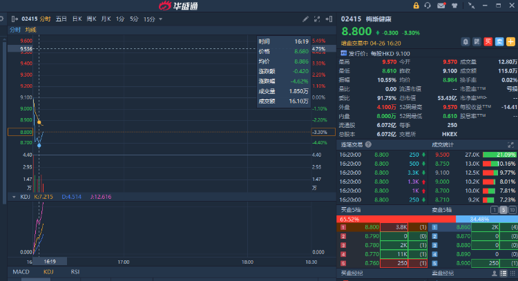Click the blue sell (卖) button
The height and width of the screenshot is (281, 518).
tap(499, 42)
